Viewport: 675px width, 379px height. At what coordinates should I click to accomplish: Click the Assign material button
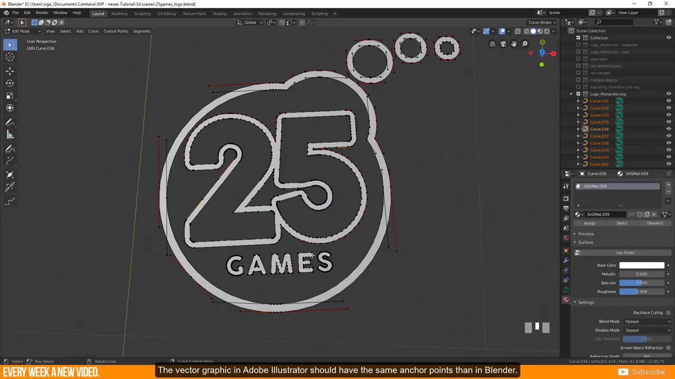(590, 223)
